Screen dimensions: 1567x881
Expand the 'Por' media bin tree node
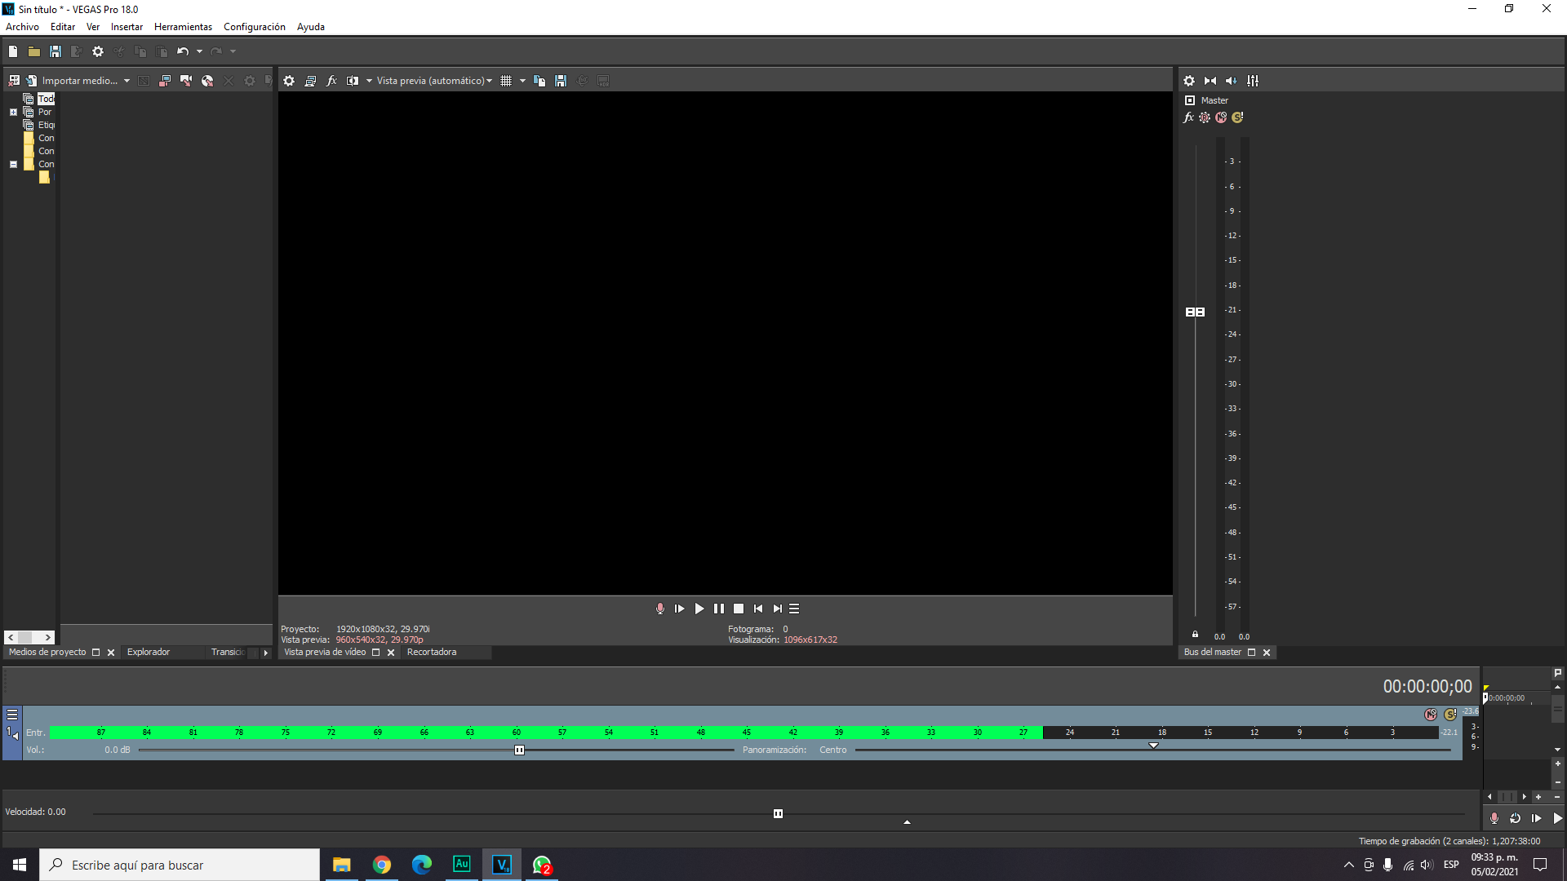pos(13,113)
